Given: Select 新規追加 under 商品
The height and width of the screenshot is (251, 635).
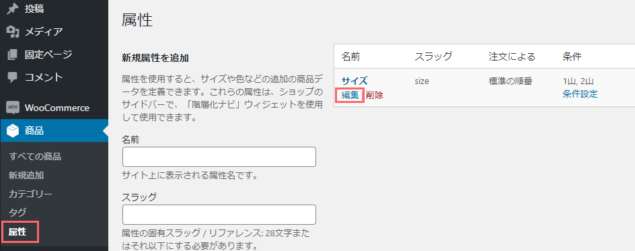Looking at the screenshot, I should (26, 176).
